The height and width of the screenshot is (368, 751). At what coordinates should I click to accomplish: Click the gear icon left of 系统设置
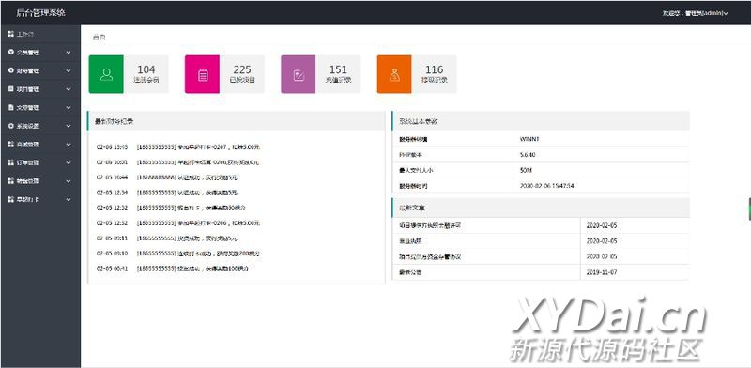[x=11, y=126]
